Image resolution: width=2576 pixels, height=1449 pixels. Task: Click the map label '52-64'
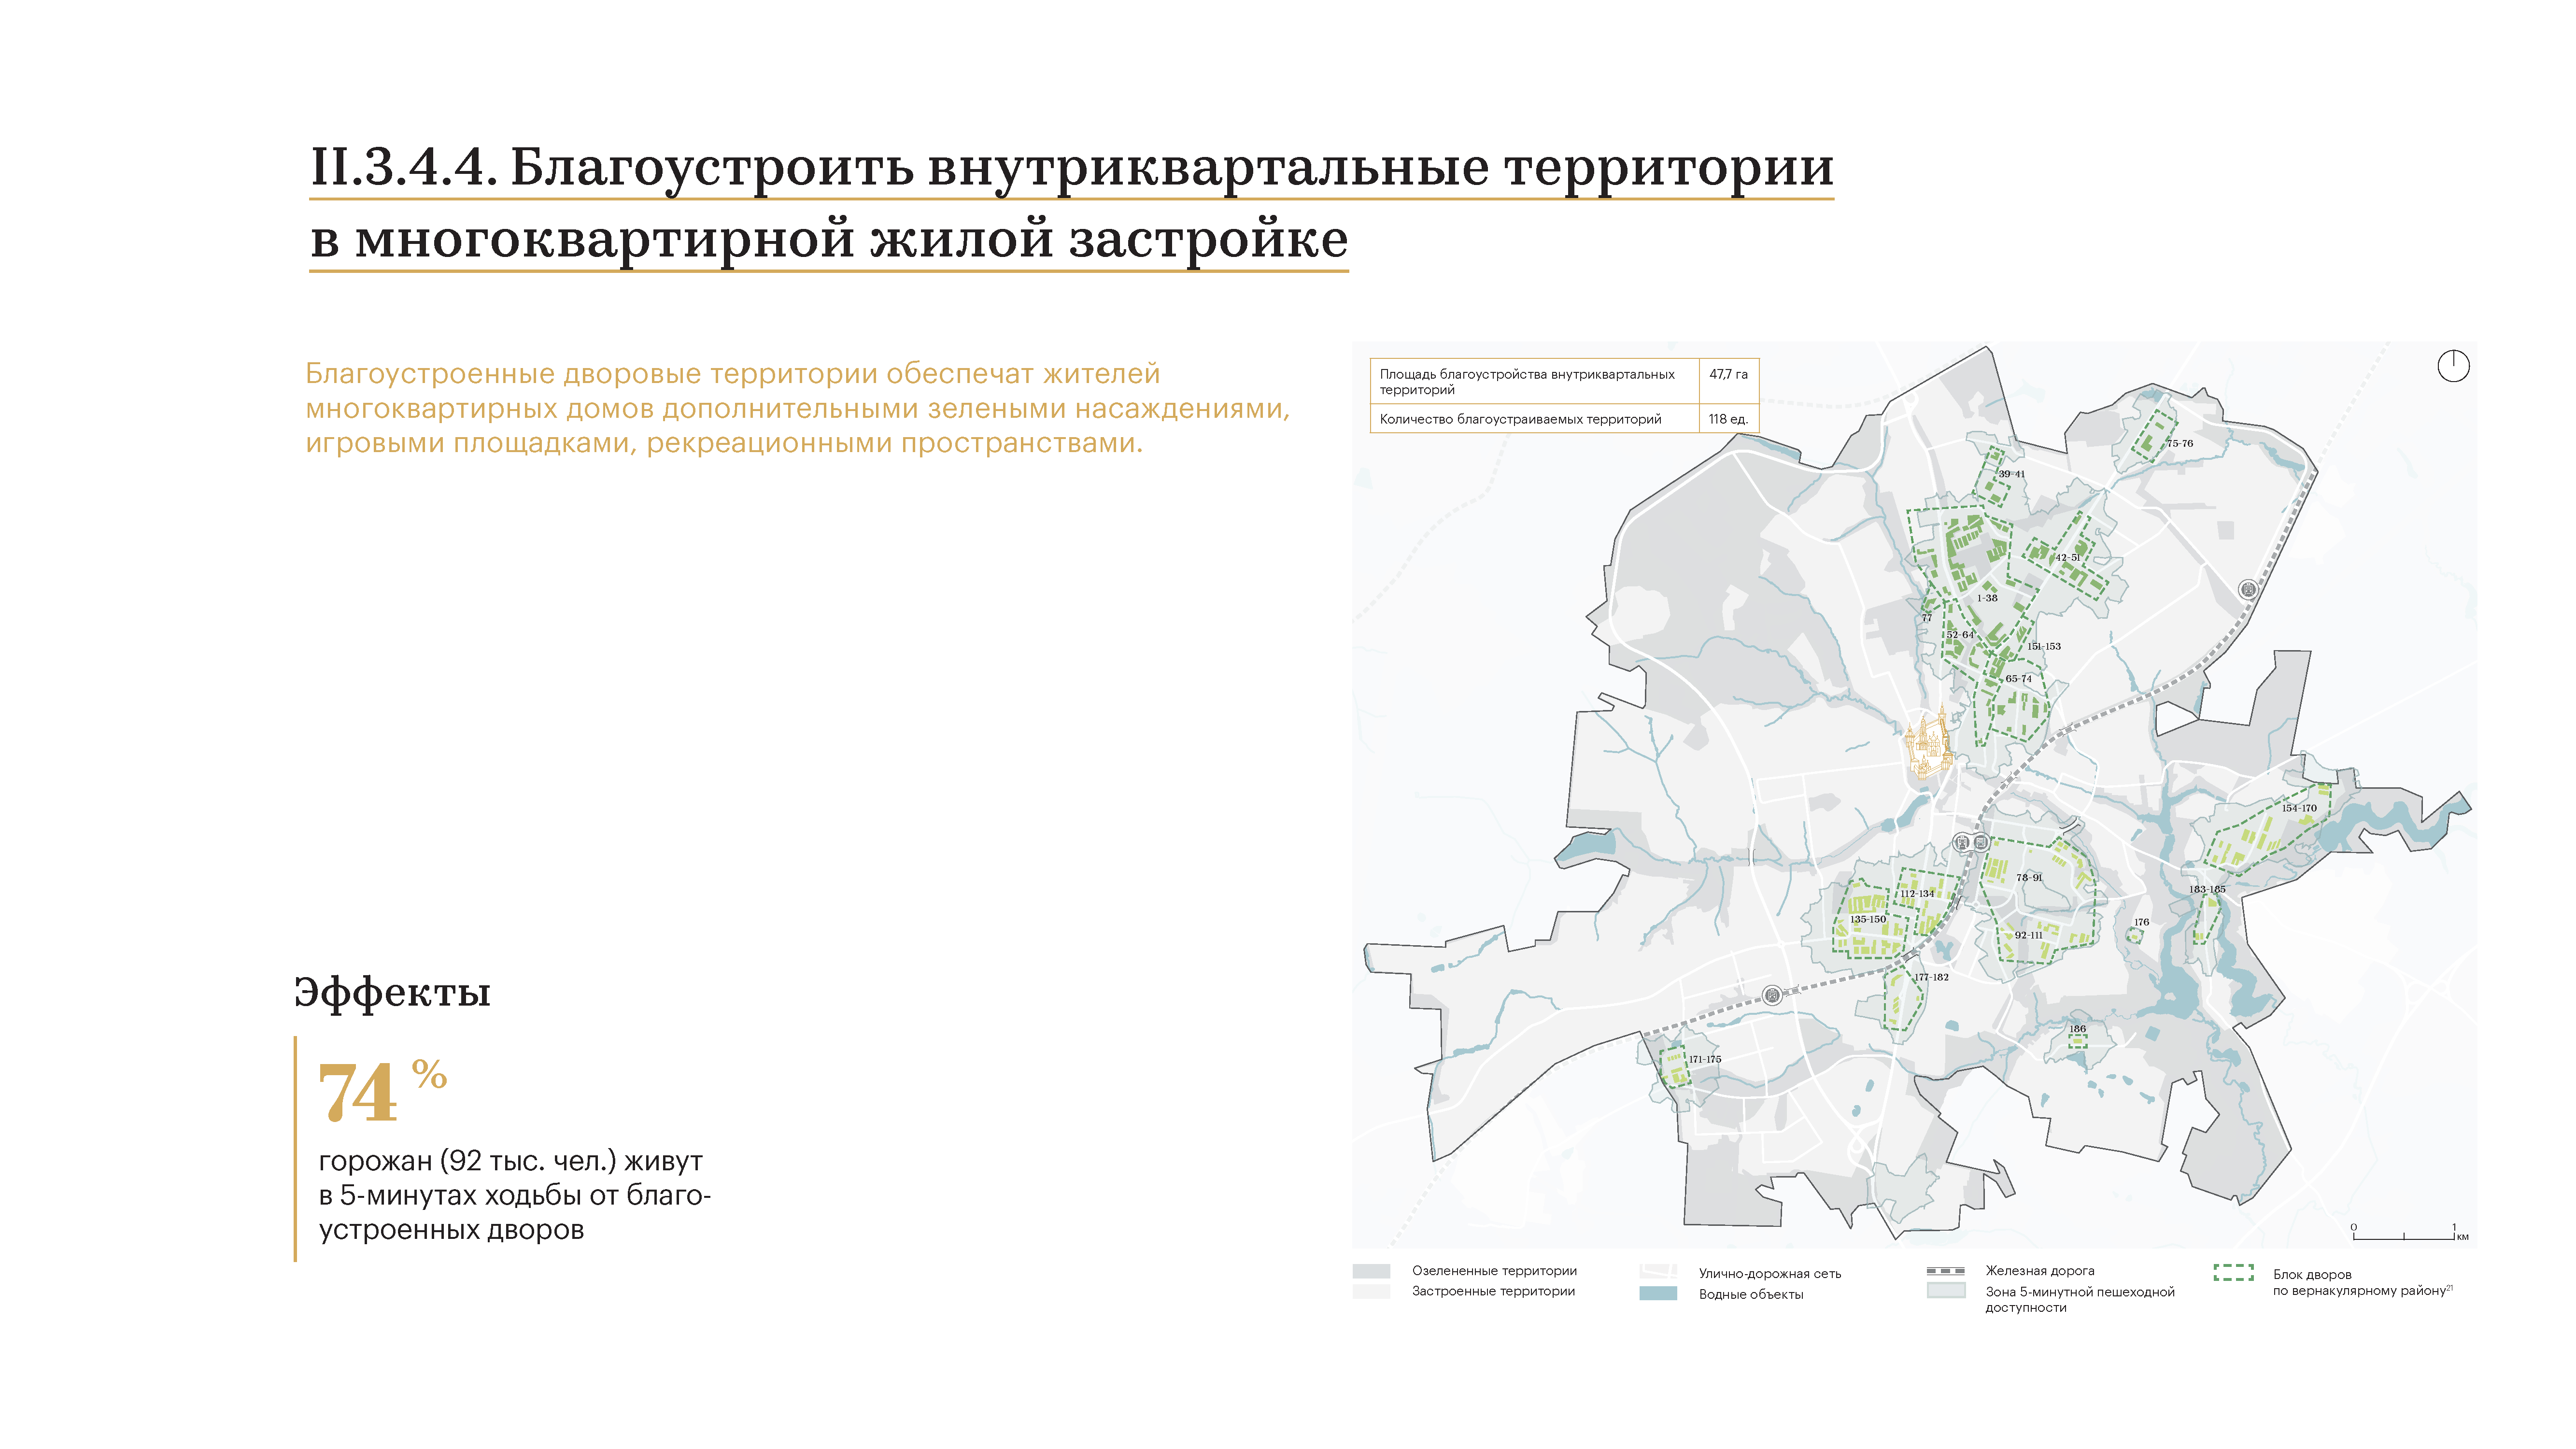click(x=1960, y=635)
